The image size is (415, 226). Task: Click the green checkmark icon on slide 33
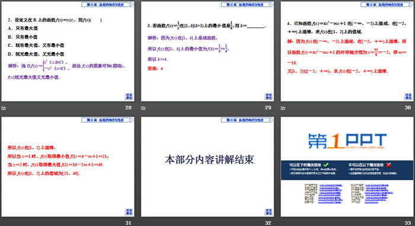click(x=326, y=164)
